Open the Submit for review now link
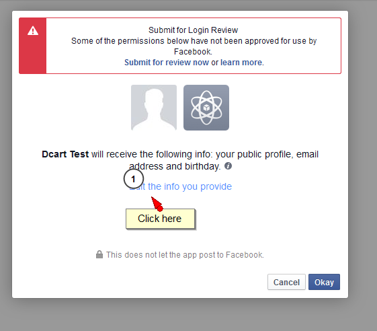Image resolution: width=377 pixels, height=331 pixels. click(167, 63)
